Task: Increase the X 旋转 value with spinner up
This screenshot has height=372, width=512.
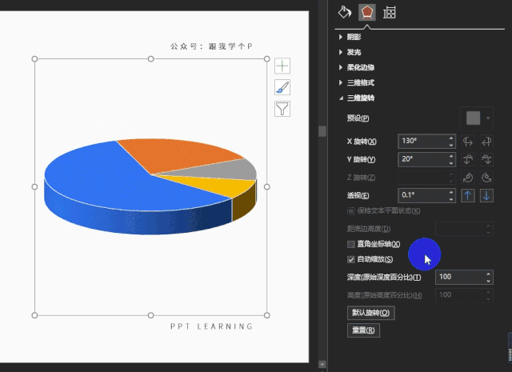Action: pyautogui.click(x=451, y=138)
